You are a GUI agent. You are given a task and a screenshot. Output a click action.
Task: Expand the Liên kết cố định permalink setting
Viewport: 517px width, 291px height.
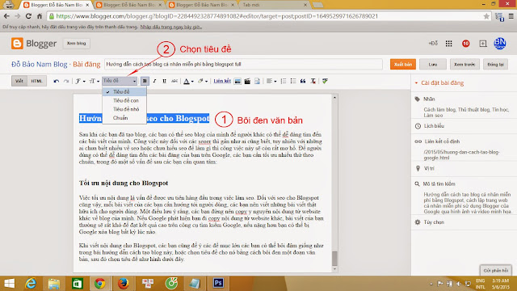437,141
